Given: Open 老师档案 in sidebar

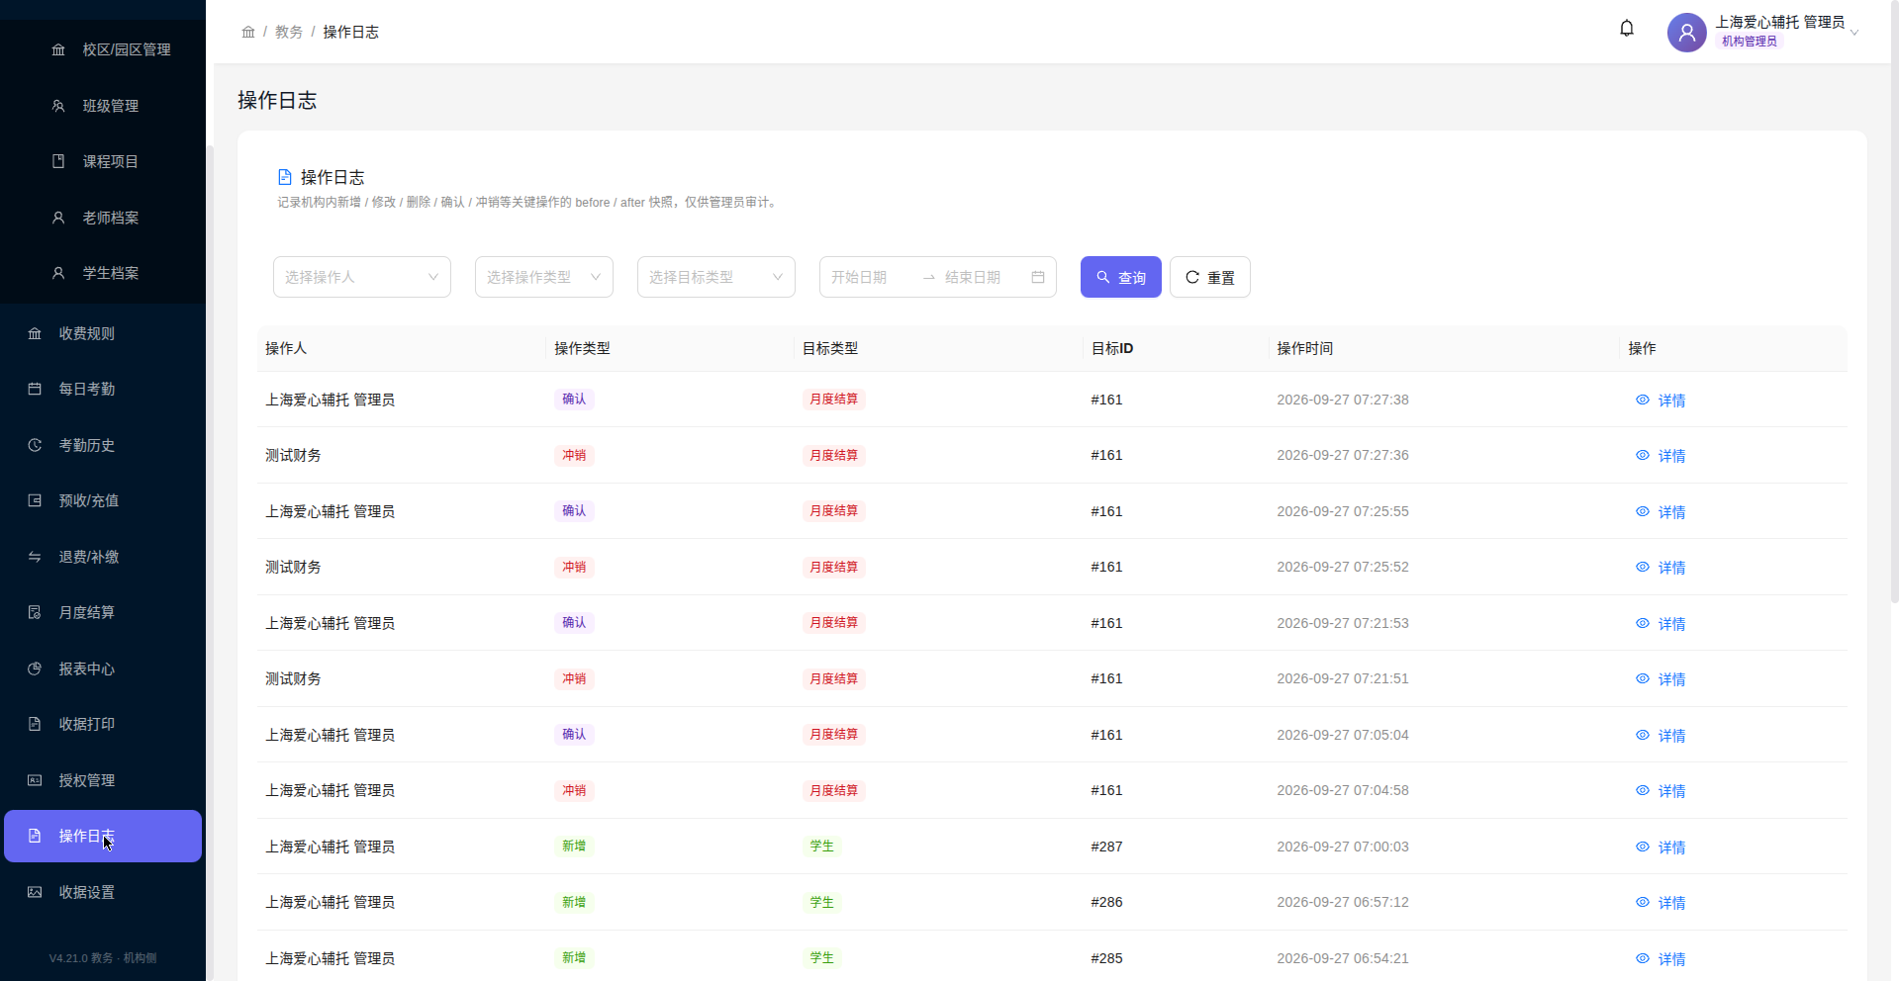Looking at the screenshot, I should [x=103, y=218].
